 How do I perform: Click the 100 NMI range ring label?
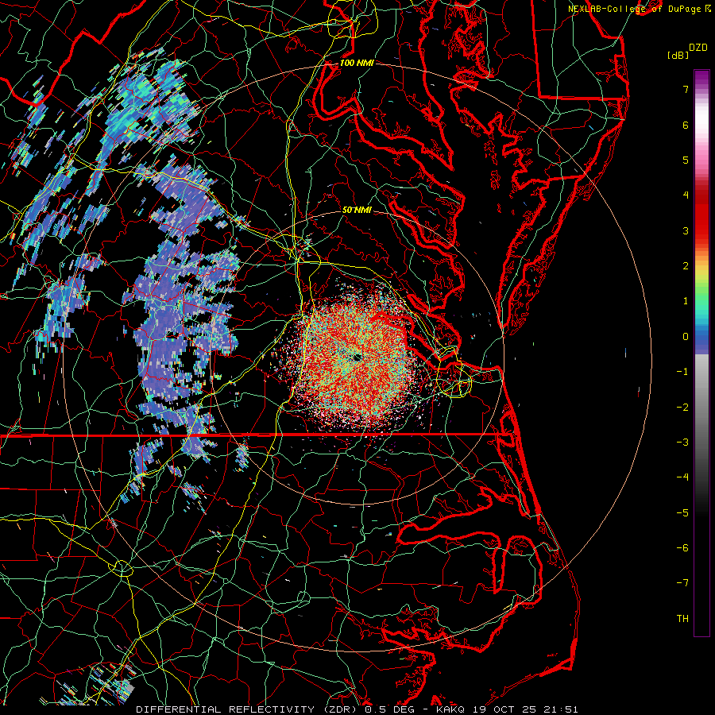[x=357, y=63]
